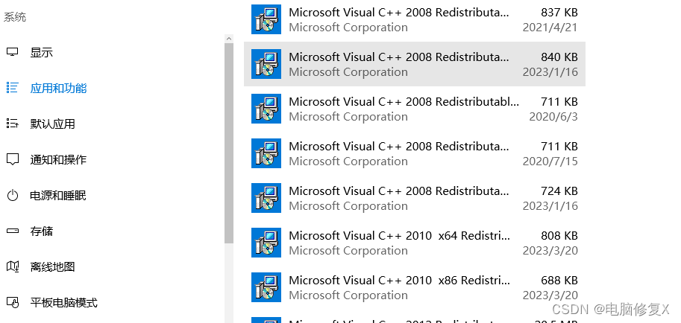The image size is (681, 323).
Task: Click the 离线地图 map icon
Action: click(x=13, y=266)
